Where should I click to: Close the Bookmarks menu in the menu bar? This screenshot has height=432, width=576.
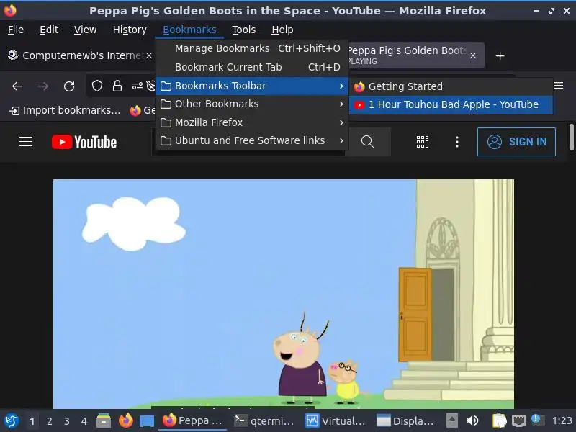[189, 30]
